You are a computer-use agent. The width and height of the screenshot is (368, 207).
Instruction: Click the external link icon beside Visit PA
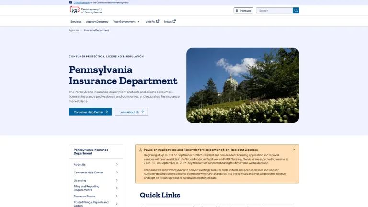click(158, 21)
